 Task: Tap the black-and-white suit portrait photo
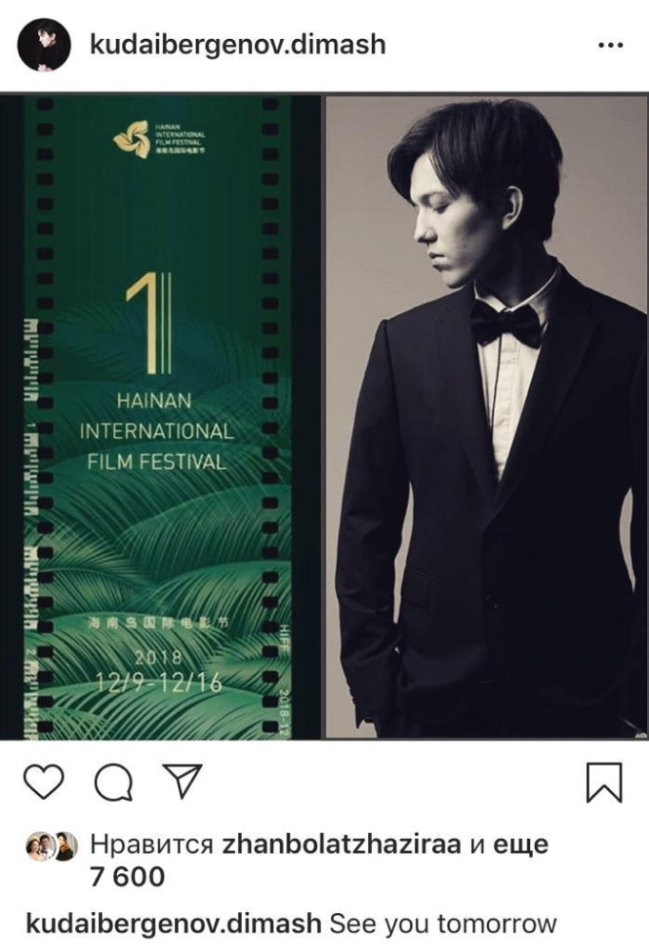[x=487, y=418]
